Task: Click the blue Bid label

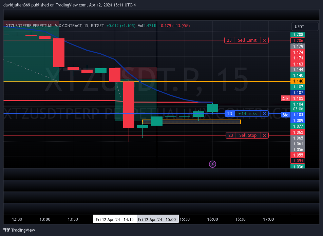Action: pyautogui.click(x=285, y=115)
